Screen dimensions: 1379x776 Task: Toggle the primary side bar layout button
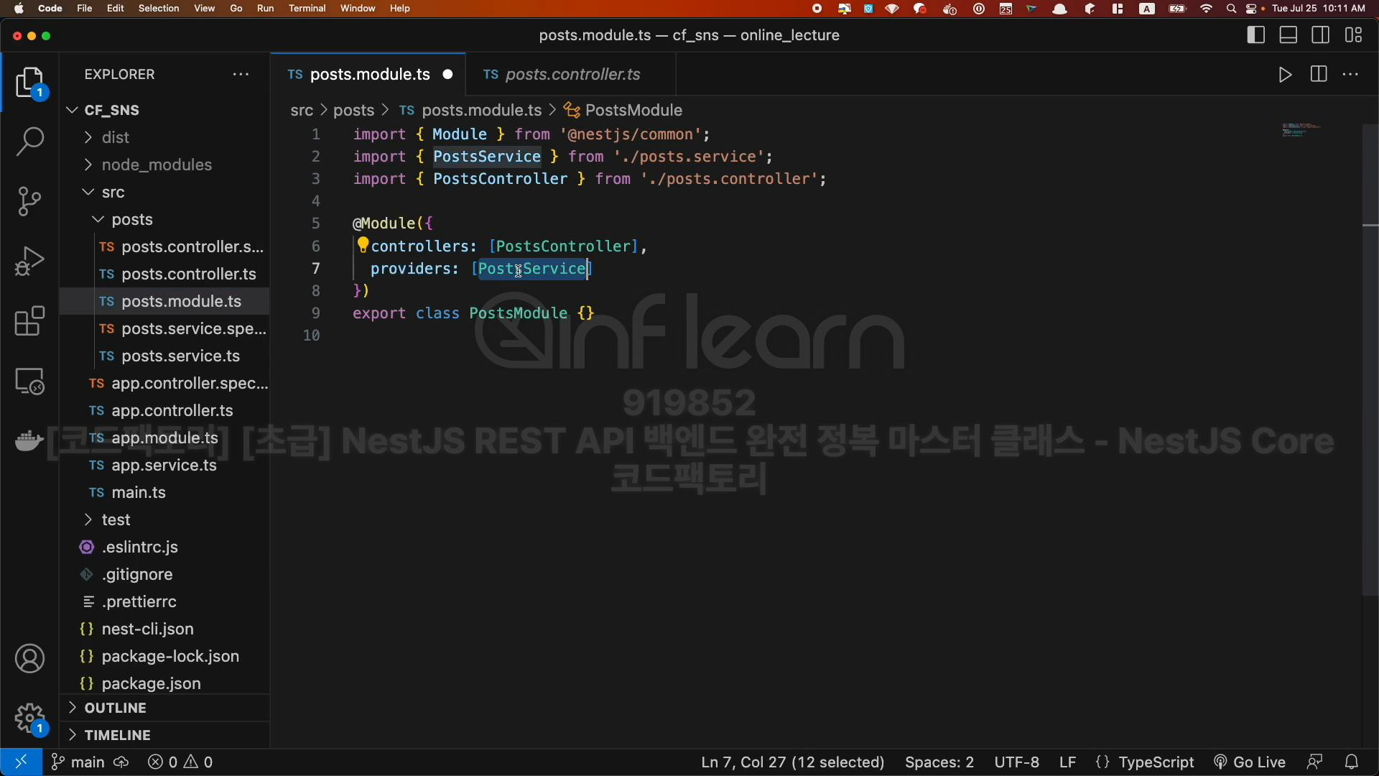click(1255, 35)
